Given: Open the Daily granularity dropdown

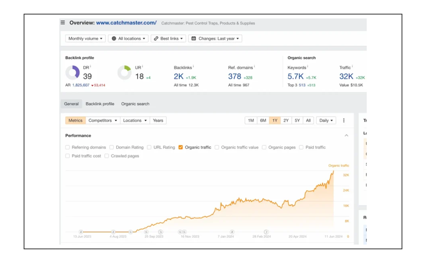Looking at the screenshot, I should pos(326,120).
